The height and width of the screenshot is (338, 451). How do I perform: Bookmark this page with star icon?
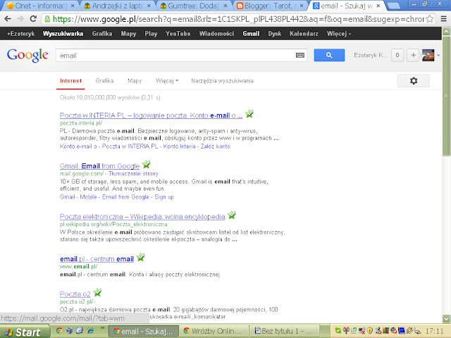click(x=429, y=19)
